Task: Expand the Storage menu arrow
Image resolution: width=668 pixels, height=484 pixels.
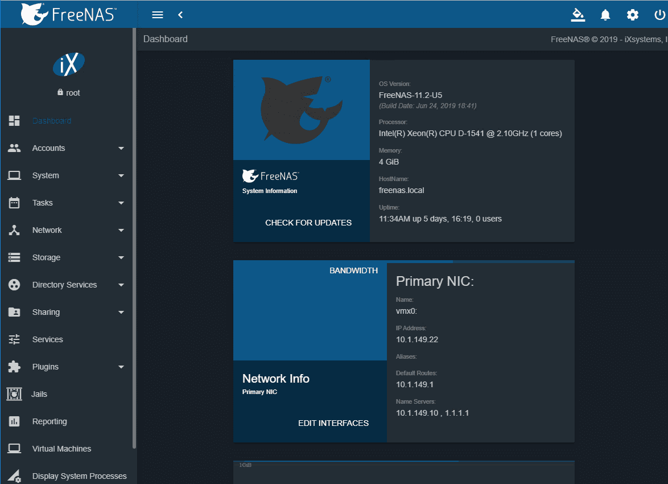Action: point(121,257)
